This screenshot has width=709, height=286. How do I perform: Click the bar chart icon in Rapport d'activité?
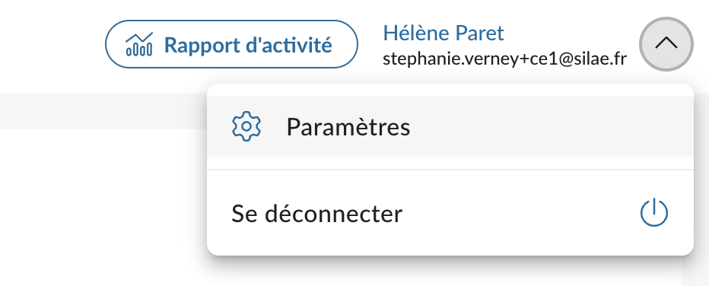coord(139,44)
